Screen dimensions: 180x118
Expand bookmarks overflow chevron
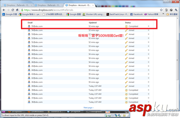163,14
